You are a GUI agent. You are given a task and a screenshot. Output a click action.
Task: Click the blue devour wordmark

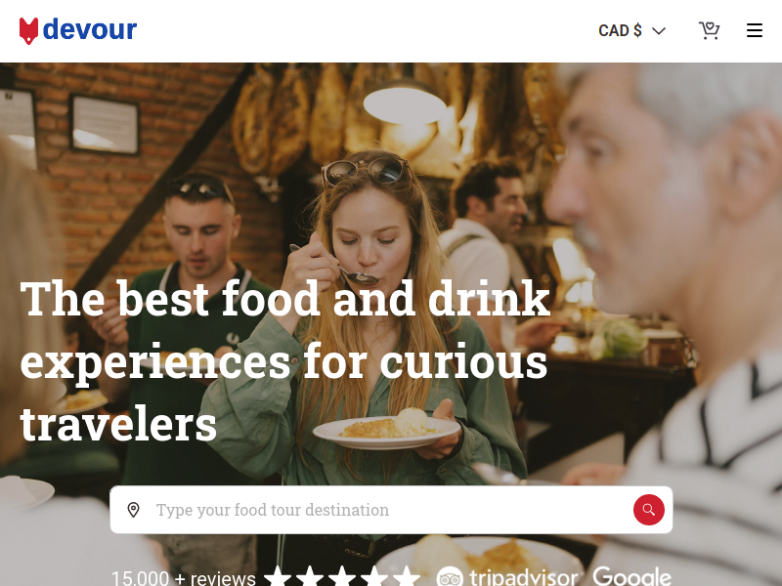tap(90, 29)
